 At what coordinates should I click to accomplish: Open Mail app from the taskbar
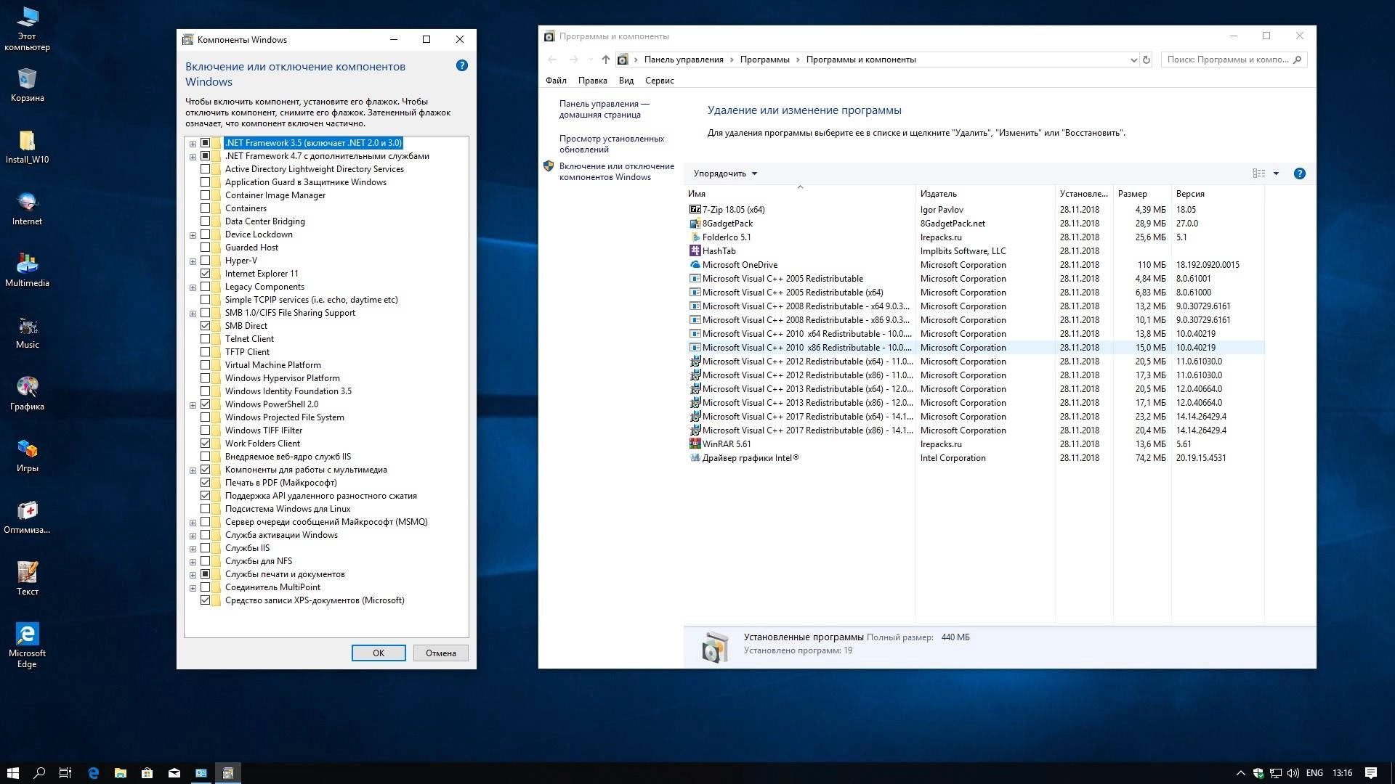point(174,773)
